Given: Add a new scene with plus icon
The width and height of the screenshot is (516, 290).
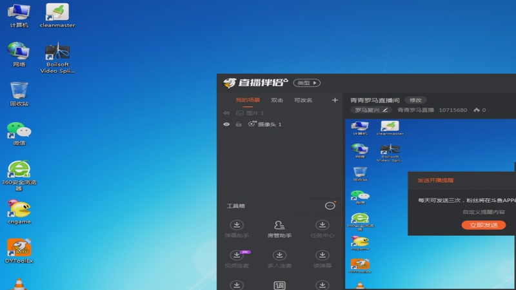Looking at the screenshot, I should [x=335, y=100].
